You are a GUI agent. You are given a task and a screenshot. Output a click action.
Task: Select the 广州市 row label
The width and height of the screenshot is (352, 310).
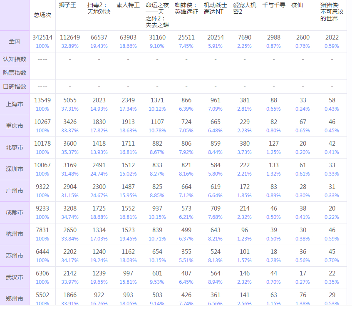pos(15,191)
